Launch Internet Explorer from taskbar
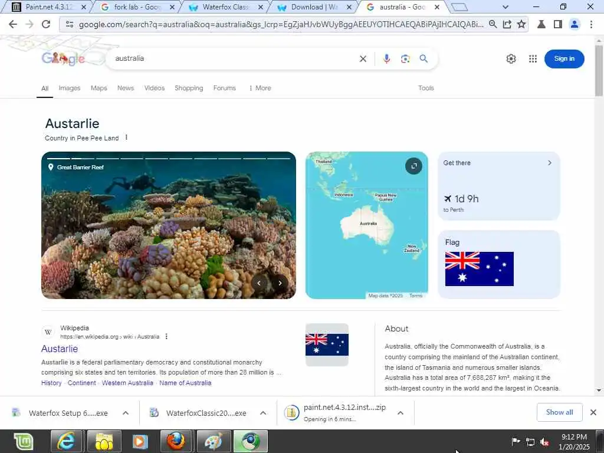This screenshot has width=604, height=453. 66,441
